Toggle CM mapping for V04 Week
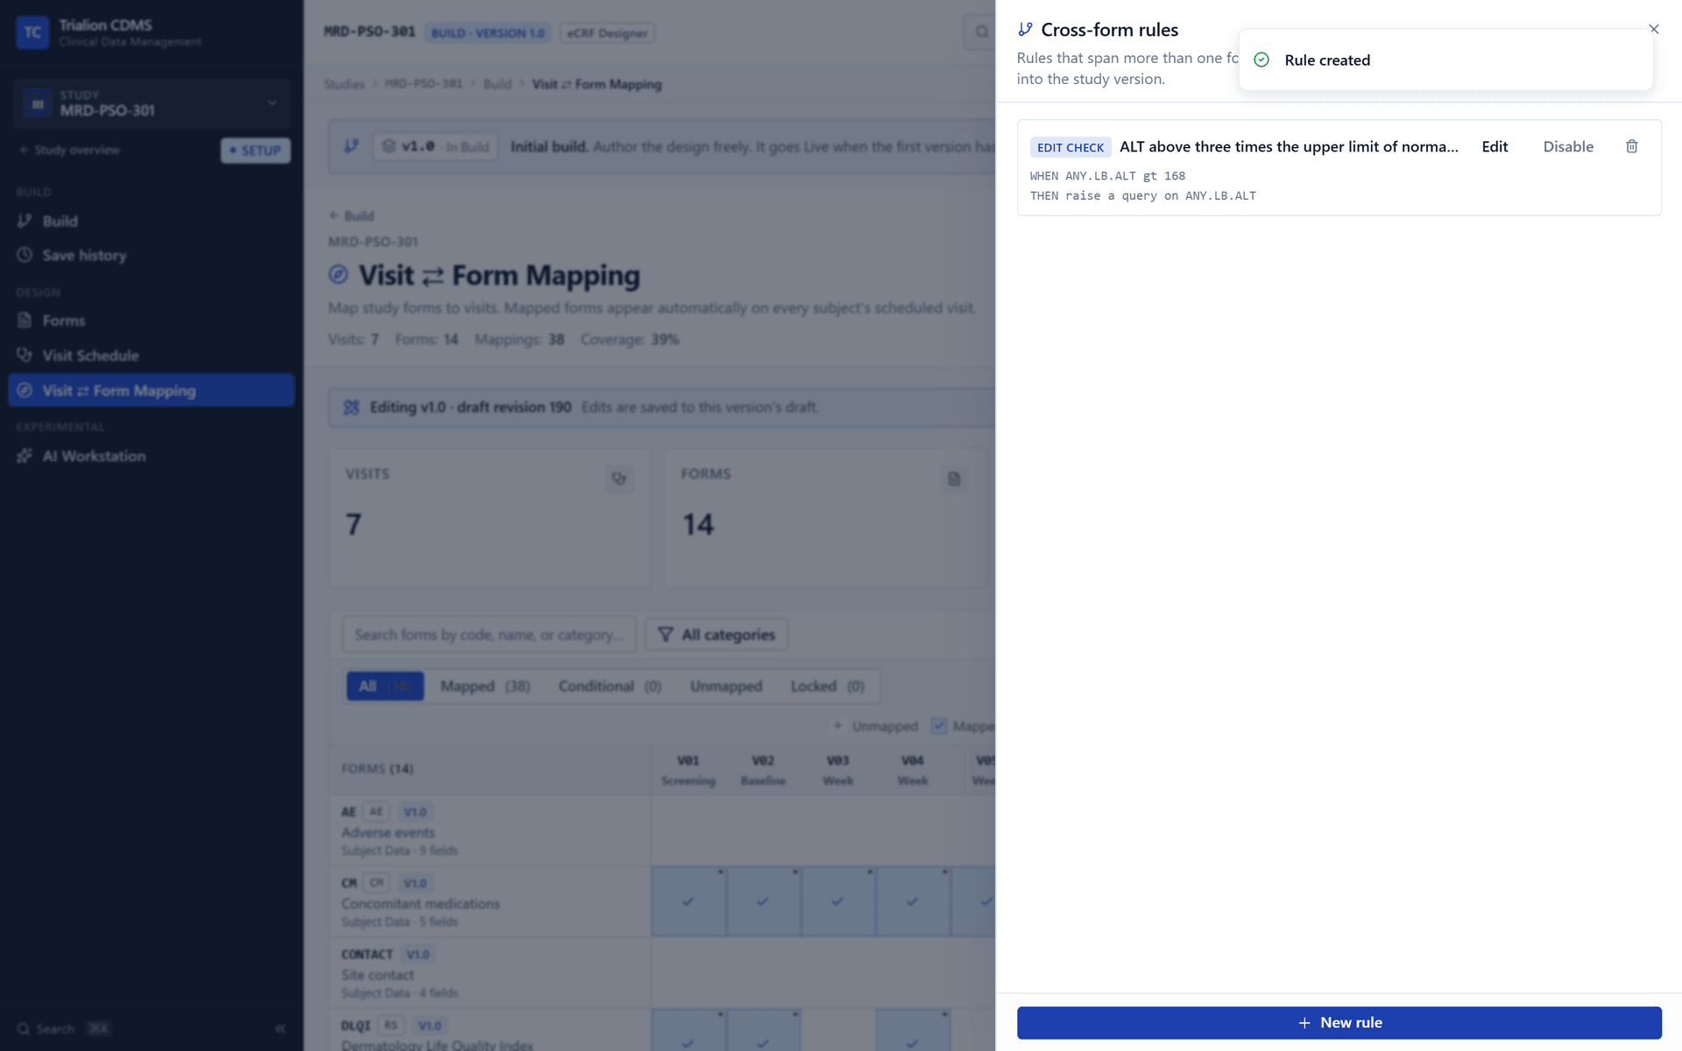The image size is (1682, 1051). [913, 901]
